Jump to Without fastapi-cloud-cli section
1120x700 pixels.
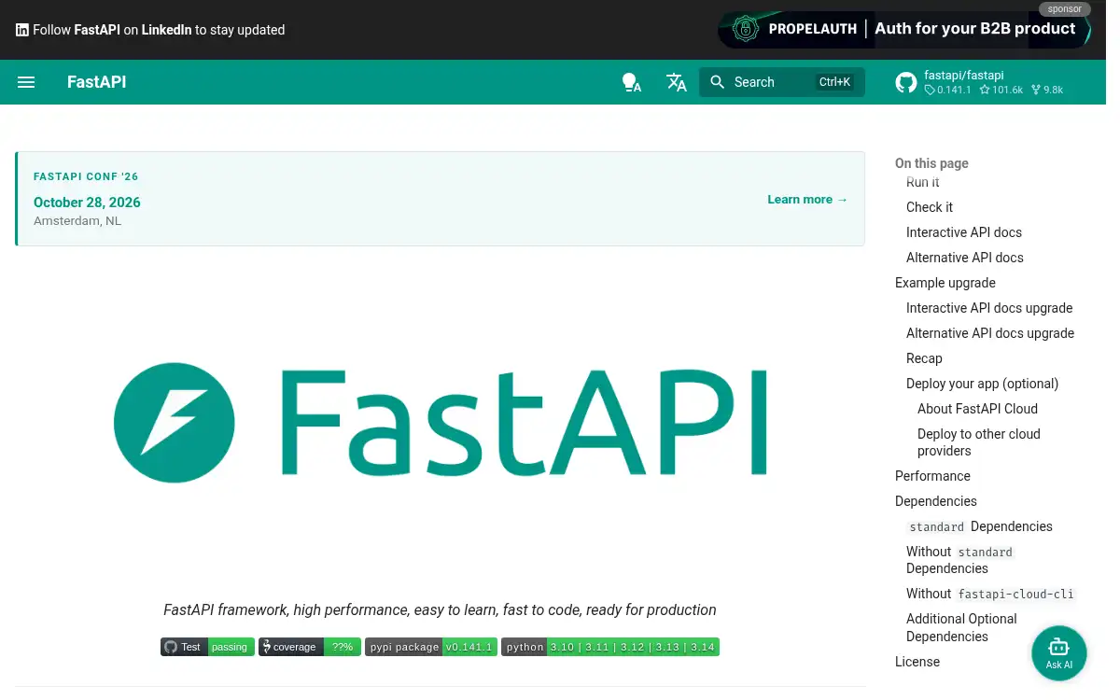click(990, 594)
